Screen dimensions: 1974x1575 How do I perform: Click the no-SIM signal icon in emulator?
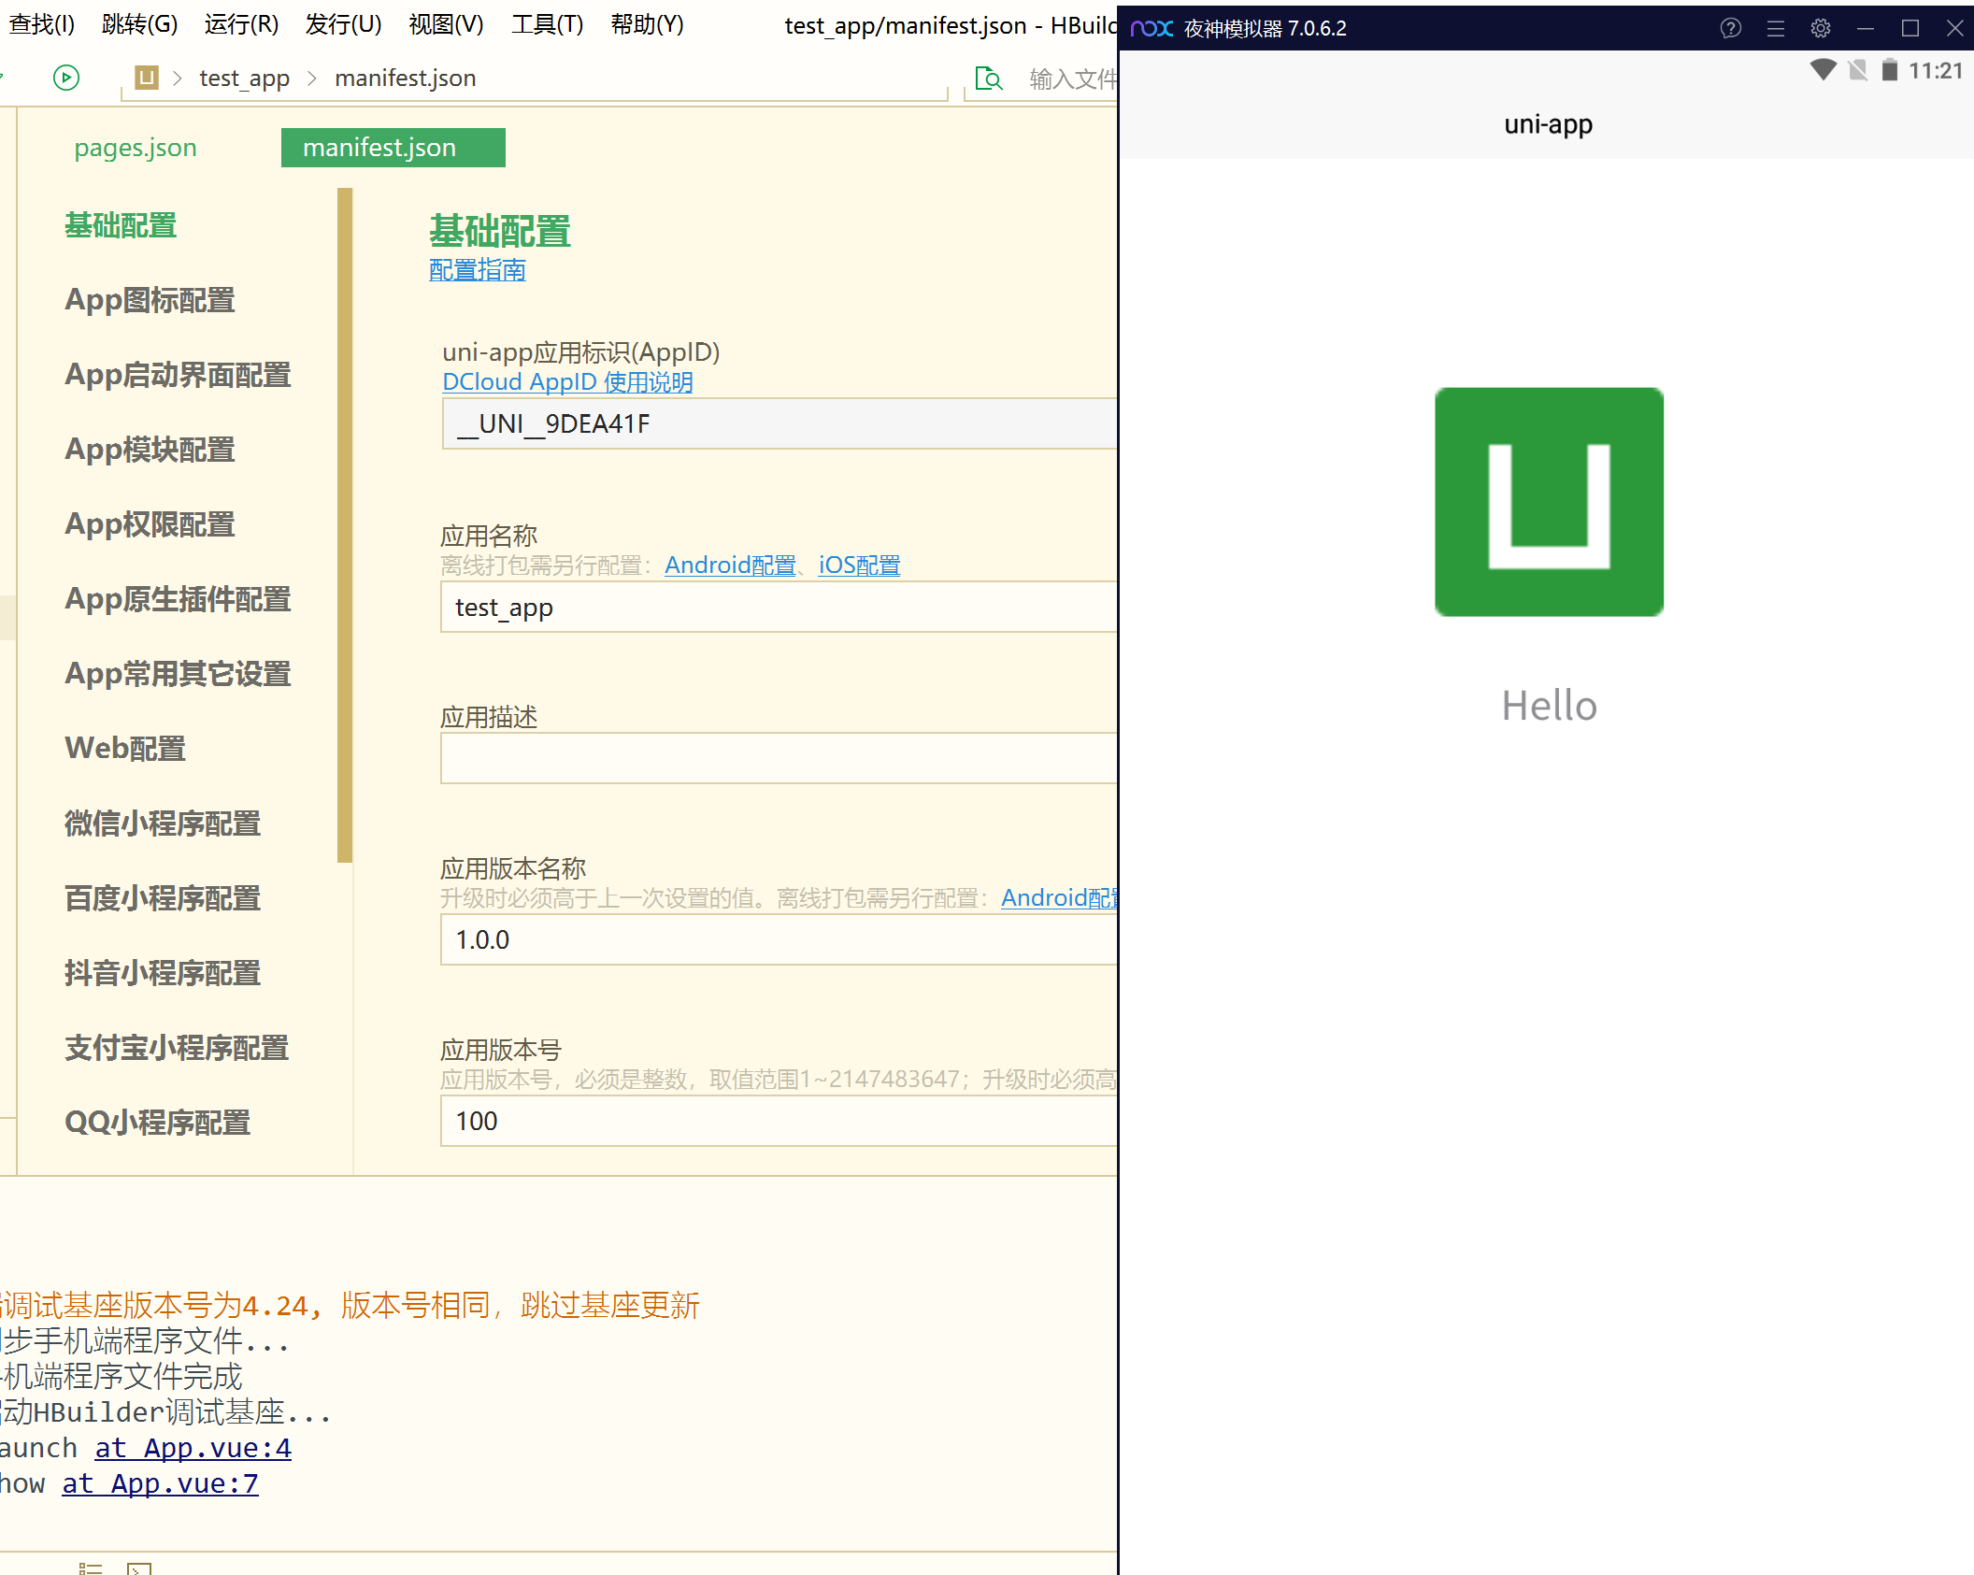1858,70
